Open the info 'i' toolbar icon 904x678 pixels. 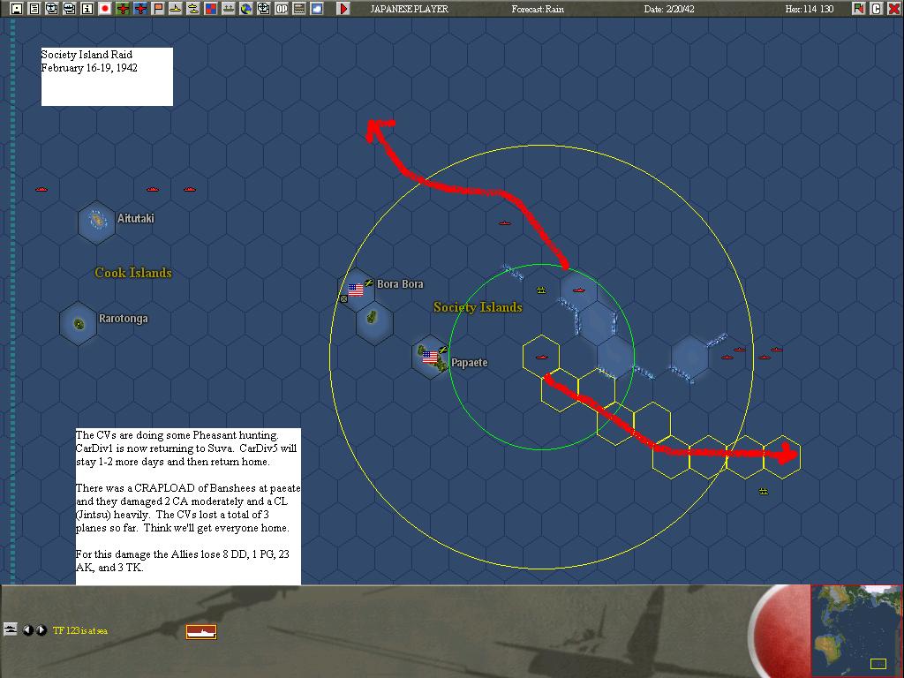coord(87,9)
